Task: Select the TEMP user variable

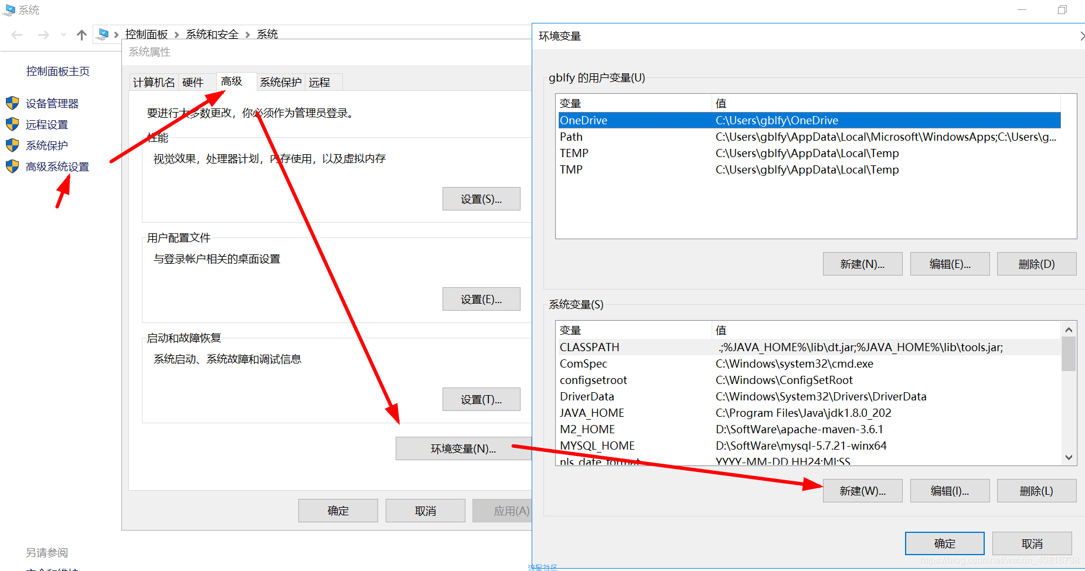Action: pos(809,153)
